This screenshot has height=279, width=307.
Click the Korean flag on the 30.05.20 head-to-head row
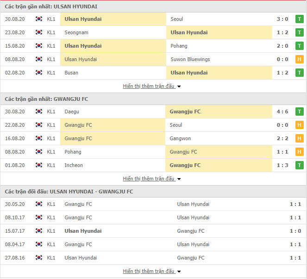click(x=39, y=204)
